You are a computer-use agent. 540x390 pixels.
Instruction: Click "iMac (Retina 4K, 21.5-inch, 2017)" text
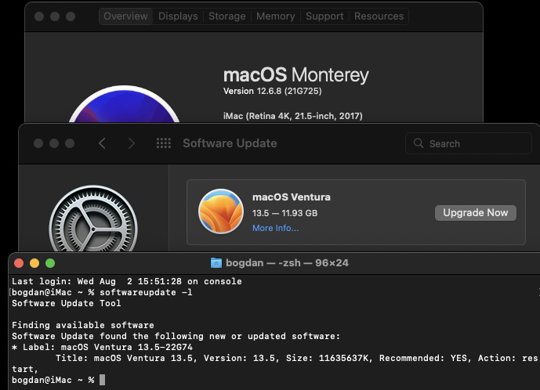click(293, 116)
